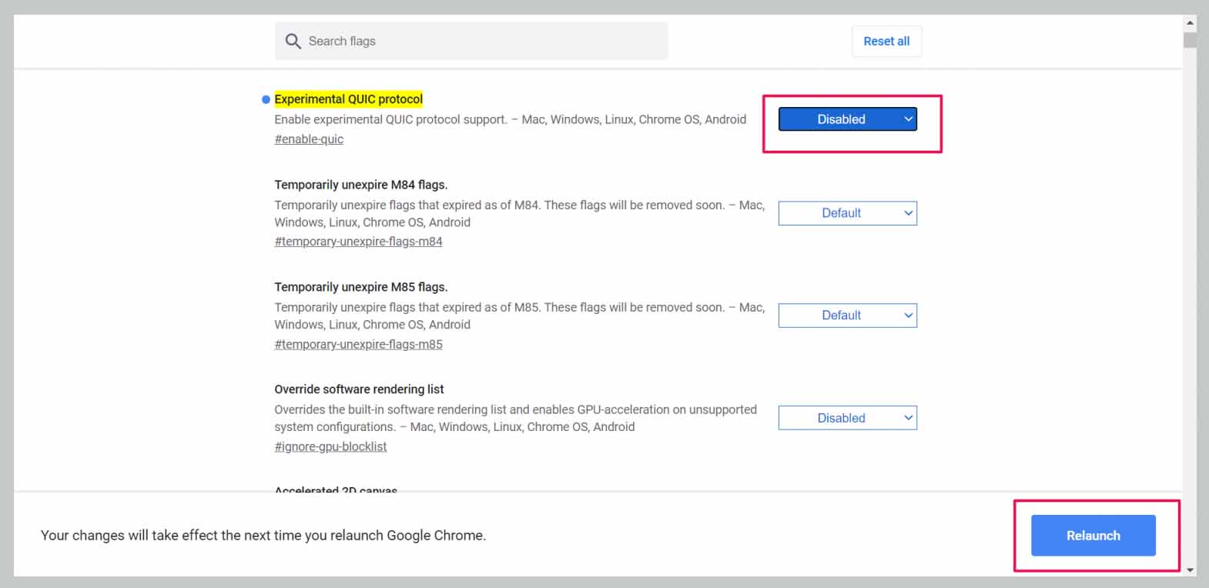Click the scrollbar up arrow

pyautogui.click(x=1190, y=22)
